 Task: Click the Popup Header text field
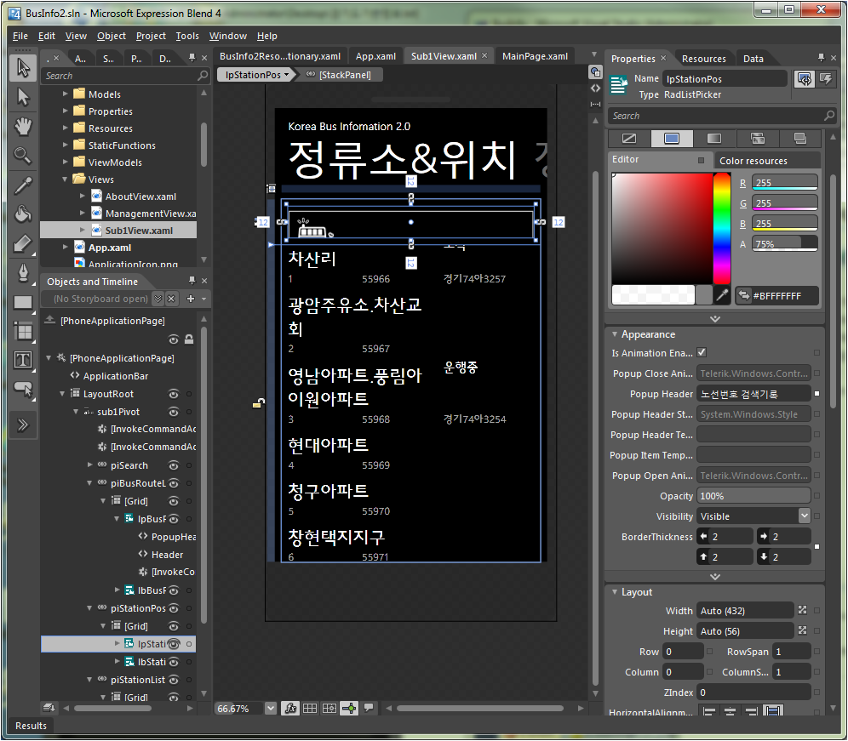tap(752, 394)
